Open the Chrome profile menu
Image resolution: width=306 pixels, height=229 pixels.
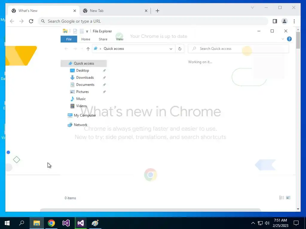[284, 21]
